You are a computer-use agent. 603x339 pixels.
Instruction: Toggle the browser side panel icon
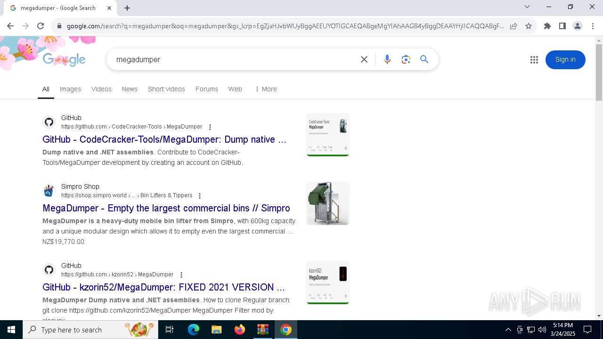point(562,26)
